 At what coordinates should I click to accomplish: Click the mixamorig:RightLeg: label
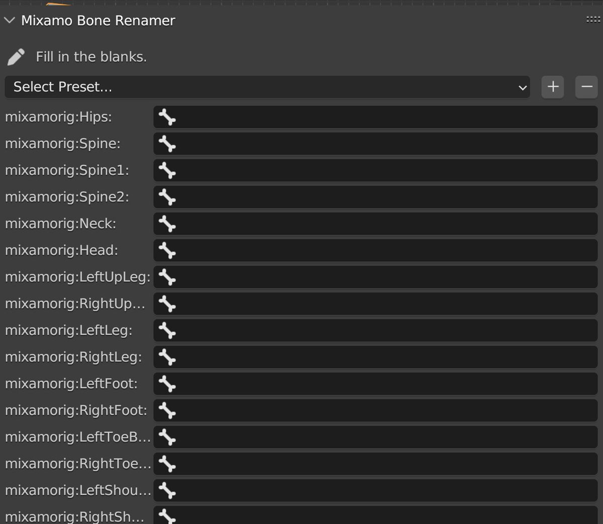coord(73,357)
